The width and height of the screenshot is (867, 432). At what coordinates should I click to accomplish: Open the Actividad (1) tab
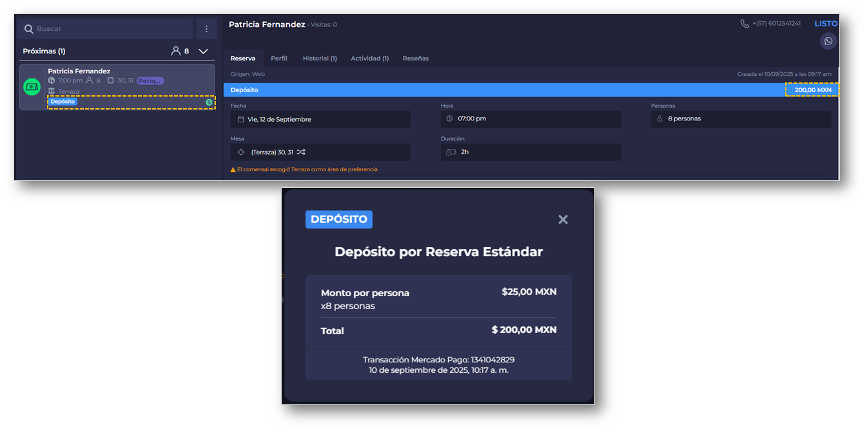(369, 58)
